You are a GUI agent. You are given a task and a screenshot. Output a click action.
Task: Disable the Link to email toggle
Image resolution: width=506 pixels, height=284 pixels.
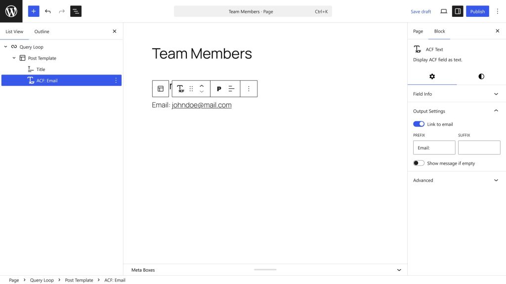click(419, 124)
